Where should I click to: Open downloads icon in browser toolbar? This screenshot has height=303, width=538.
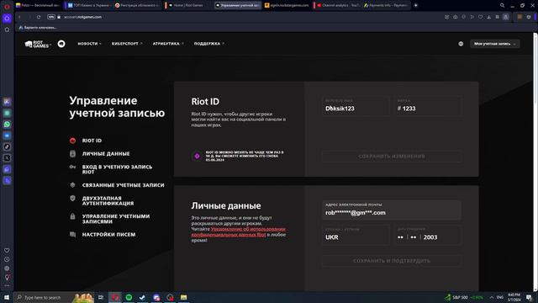click(489, 17)
